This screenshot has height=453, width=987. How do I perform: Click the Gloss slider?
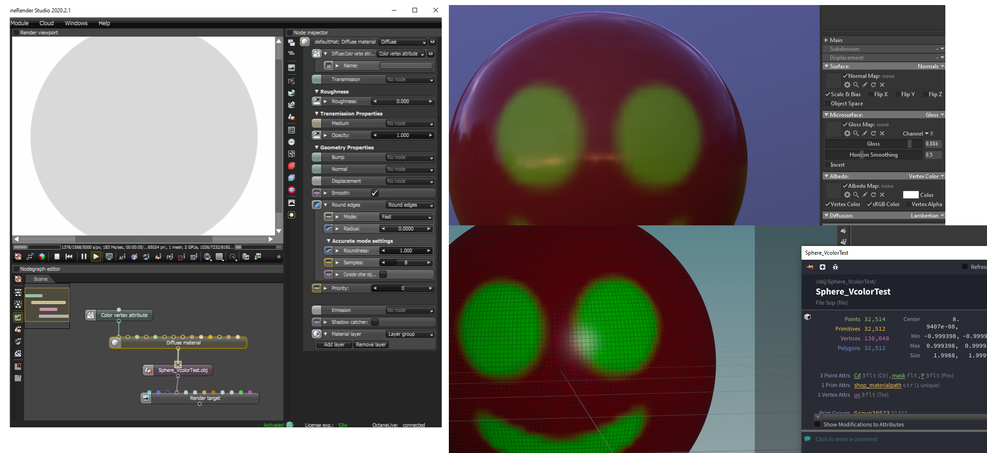pos(873,144)
